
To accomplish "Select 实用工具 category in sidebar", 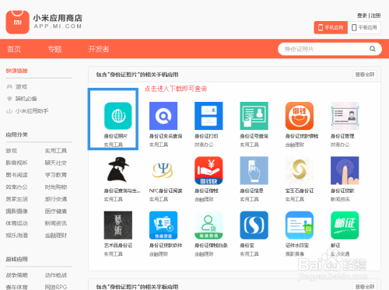I will pyautogui.click(x=56, y=151).
